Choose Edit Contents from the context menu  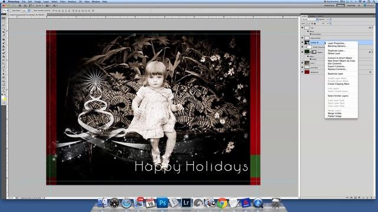tap(335, 64)
